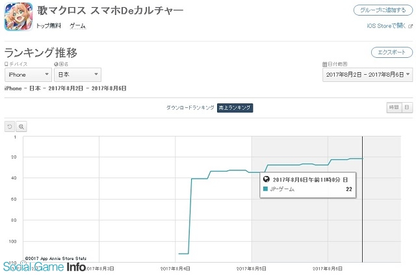Click the globe icon in chart tooltip
The image size is (416, 275).
266,179
